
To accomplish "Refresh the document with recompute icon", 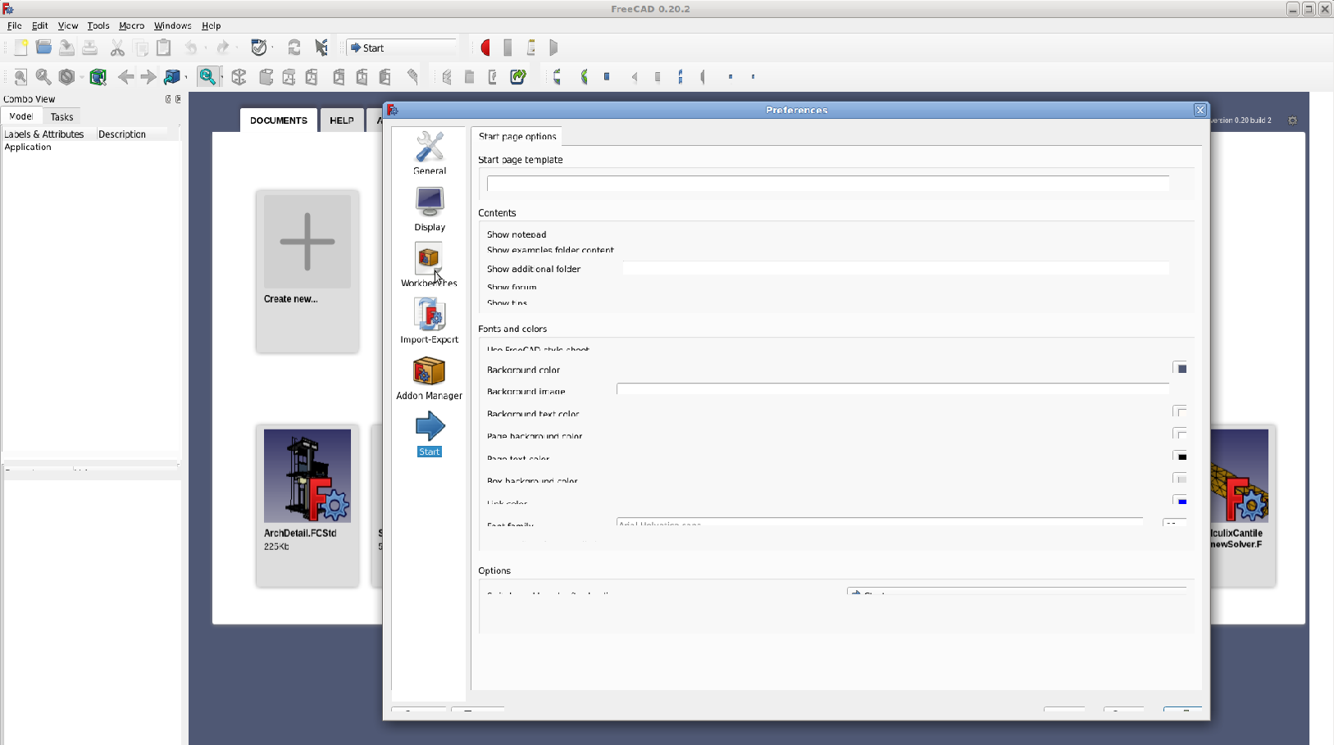I will 294,48.
